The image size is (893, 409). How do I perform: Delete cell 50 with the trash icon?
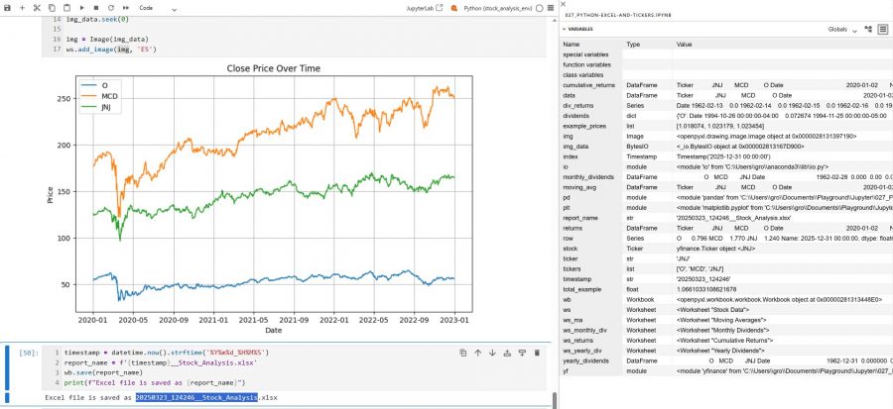tap(537, 353)
